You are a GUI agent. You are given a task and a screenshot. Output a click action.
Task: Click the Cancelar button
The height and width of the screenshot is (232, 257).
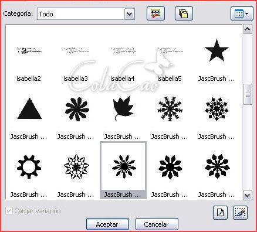click(157, 224)
